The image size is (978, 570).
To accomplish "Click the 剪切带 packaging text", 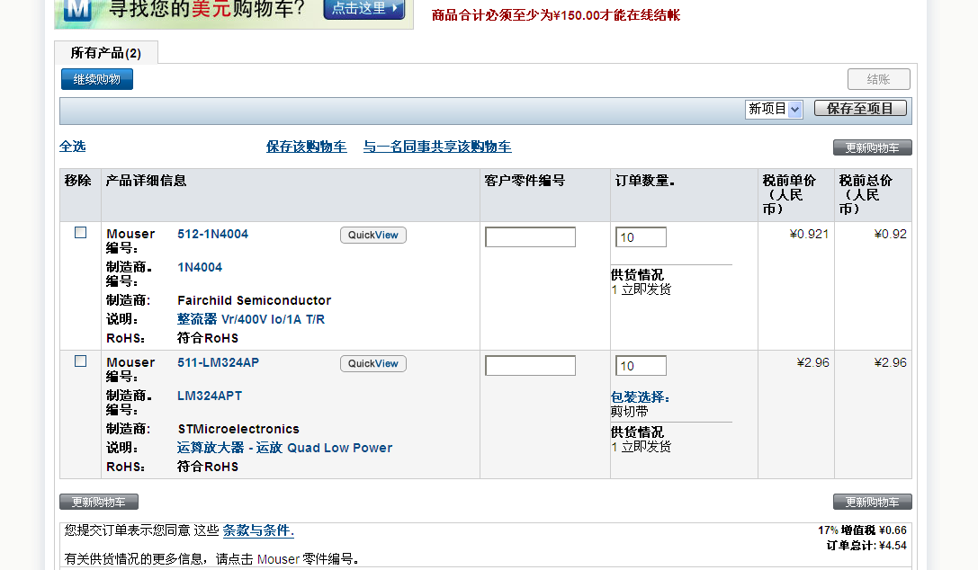I will point(629,411).
